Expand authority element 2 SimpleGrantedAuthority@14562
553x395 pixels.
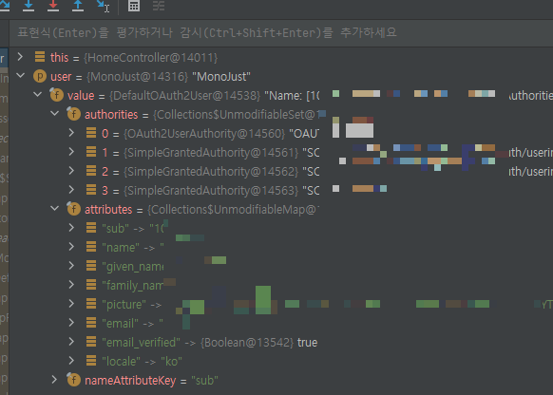click(x=71, y=171)
